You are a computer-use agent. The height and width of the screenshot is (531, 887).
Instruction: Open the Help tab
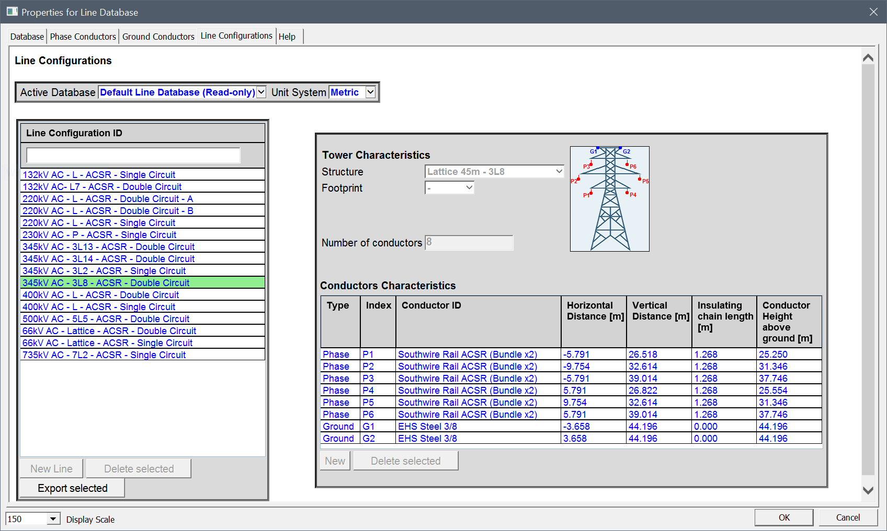(288, 36)
